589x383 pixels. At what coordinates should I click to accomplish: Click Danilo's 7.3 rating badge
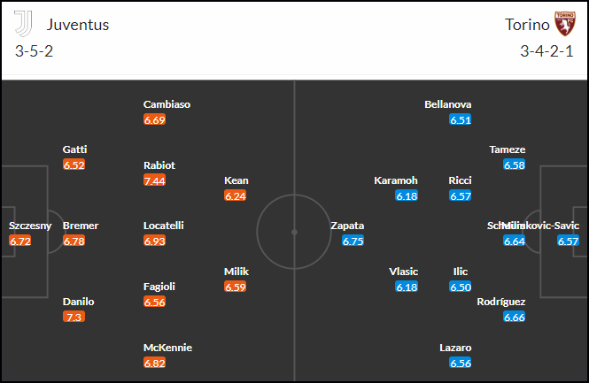(74, 317)
